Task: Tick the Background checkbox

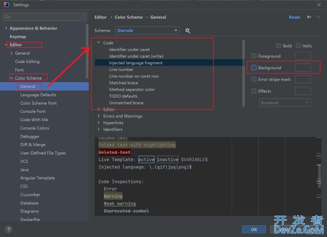Action: [x=254, y=67]
